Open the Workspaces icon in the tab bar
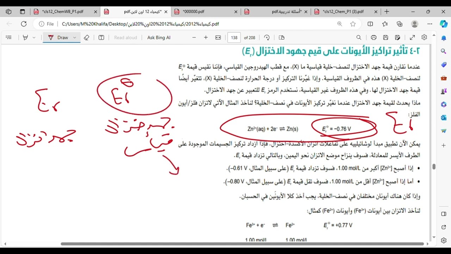451x254 pixels. pos(9,12)
